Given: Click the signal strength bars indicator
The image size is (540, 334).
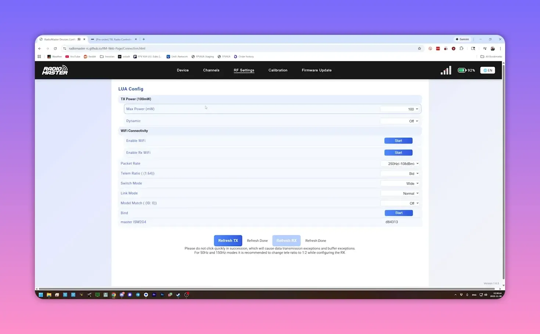Looking at the screenshot, I should coord(446,70).
